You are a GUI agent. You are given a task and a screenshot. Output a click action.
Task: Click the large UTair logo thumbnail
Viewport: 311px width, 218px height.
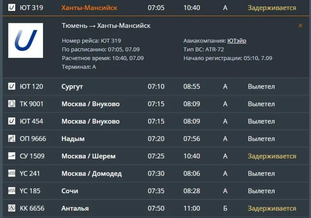tap(26, 41)
